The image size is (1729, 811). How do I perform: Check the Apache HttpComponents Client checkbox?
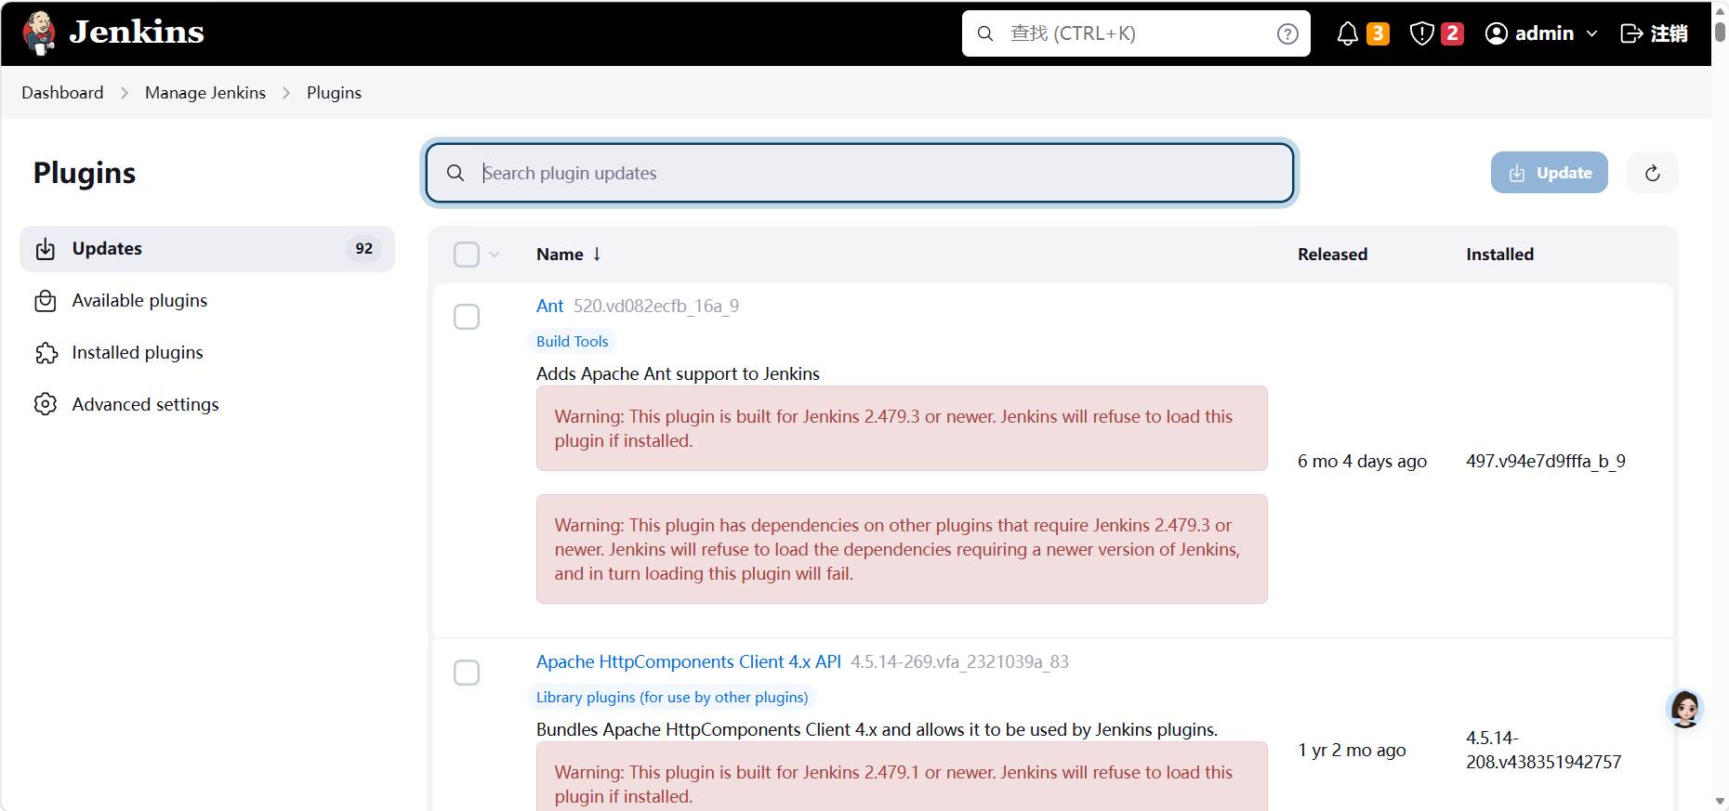click(467, 673)
